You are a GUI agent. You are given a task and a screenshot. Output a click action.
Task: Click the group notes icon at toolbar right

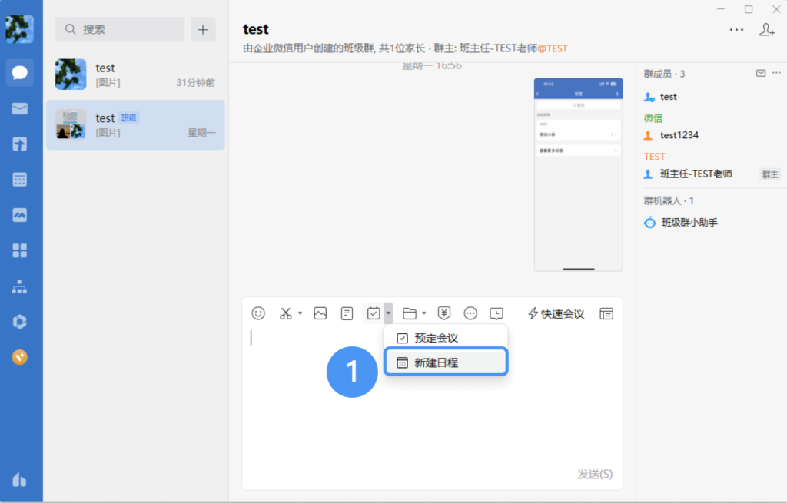pos(606,313)
